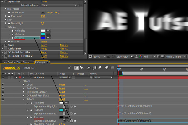Open the Graph Editor button
The width and height of the screenshot is (188, 125).
112,68
